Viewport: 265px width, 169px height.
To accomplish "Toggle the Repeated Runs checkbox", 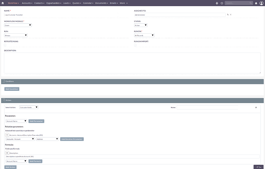I will coord(5,45).
